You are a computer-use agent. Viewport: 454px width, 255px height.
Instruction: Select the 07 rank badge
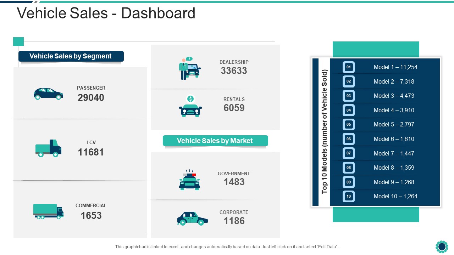tap(349, 153)
